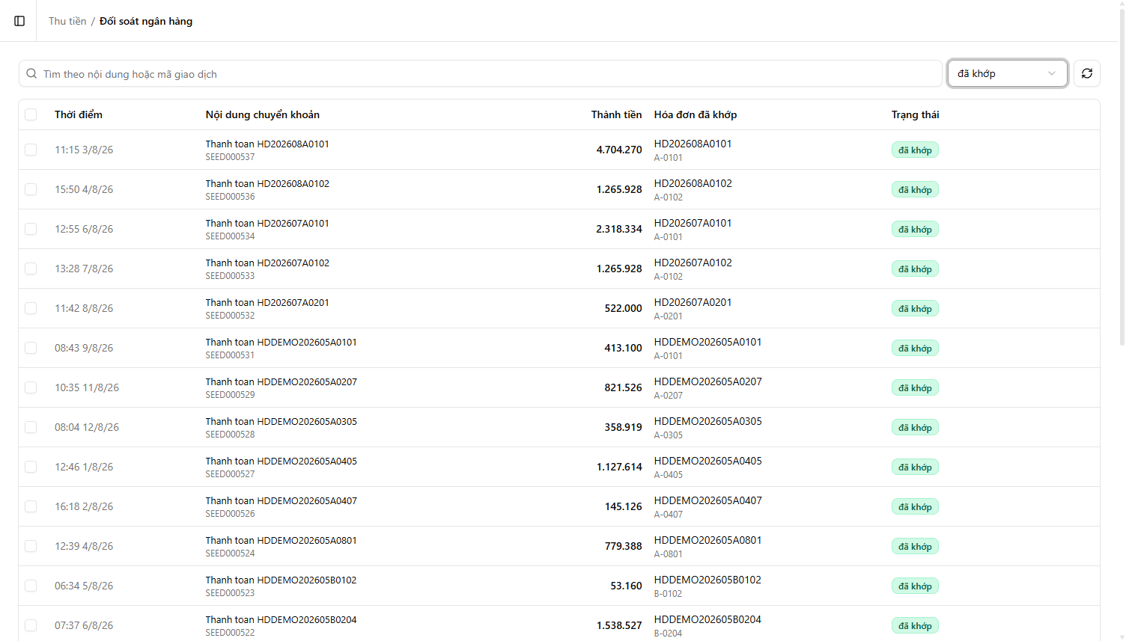Click the search magnifier icon

pos(31,73)
